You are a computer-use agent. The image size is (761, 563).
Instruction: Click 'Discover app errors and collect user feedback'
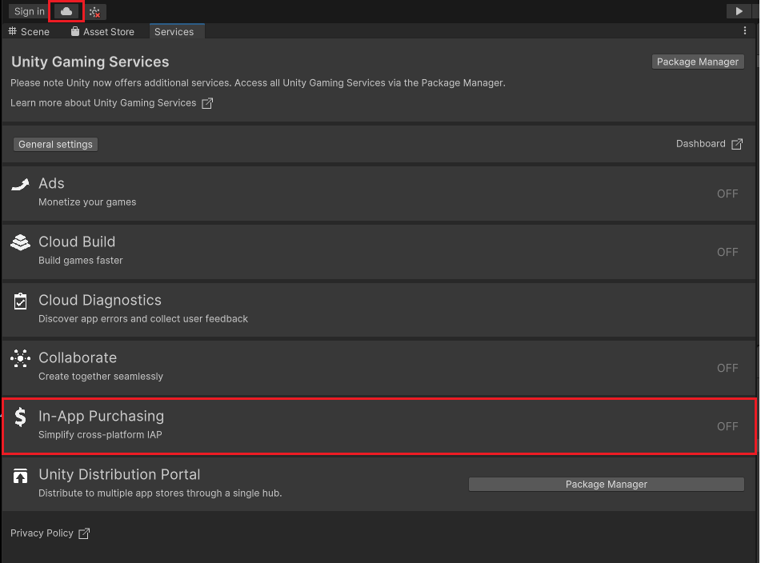pyautogui.click(x=143, y=318)
